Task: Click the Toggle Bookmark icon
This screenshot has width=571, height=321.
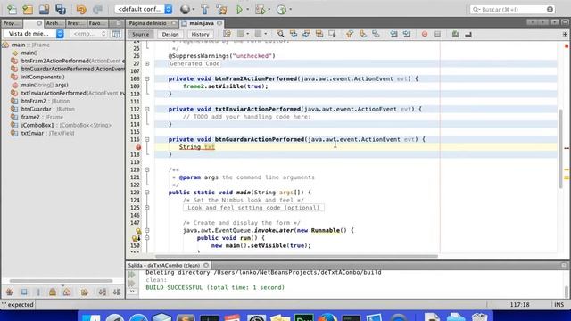Action: (x=376, y=34)
